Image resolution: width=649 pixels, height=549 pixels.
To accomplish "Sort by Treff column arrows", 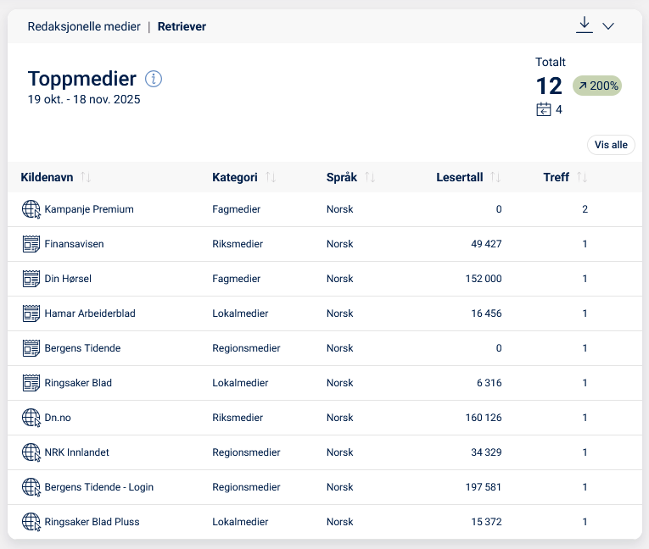I will pos(582,177).
